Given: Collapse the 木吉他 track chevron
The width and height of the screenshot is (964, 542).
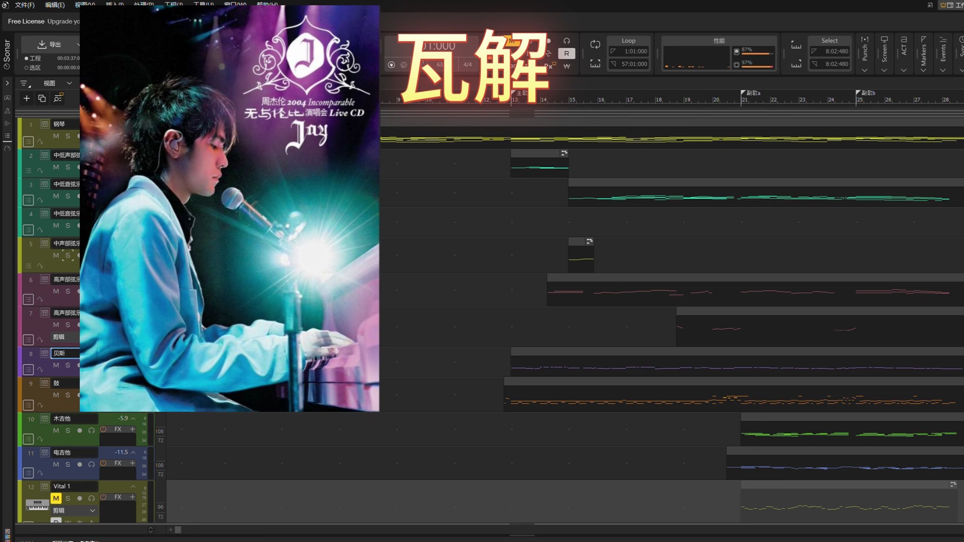Looking at the screenshot, I should click(x=133, y=418).
